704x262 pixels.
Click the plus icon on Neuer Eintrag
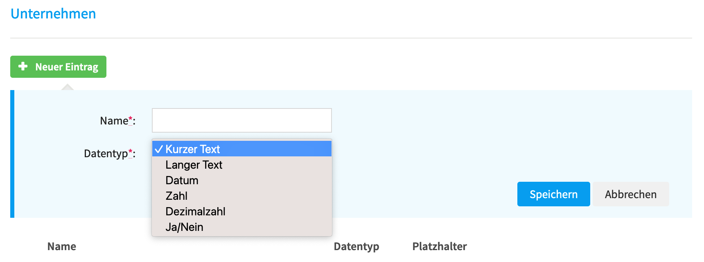pos(23,66)
